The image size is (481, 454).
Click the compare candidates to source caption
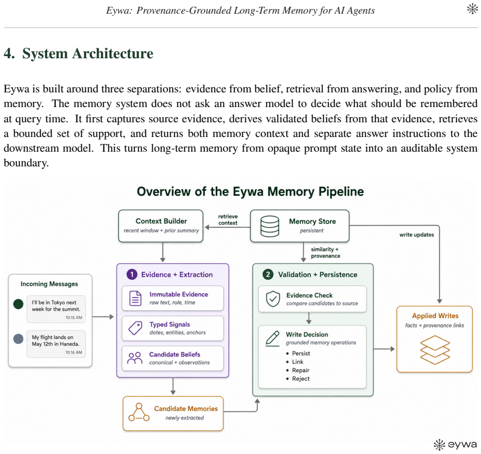(x=322, y=303)
